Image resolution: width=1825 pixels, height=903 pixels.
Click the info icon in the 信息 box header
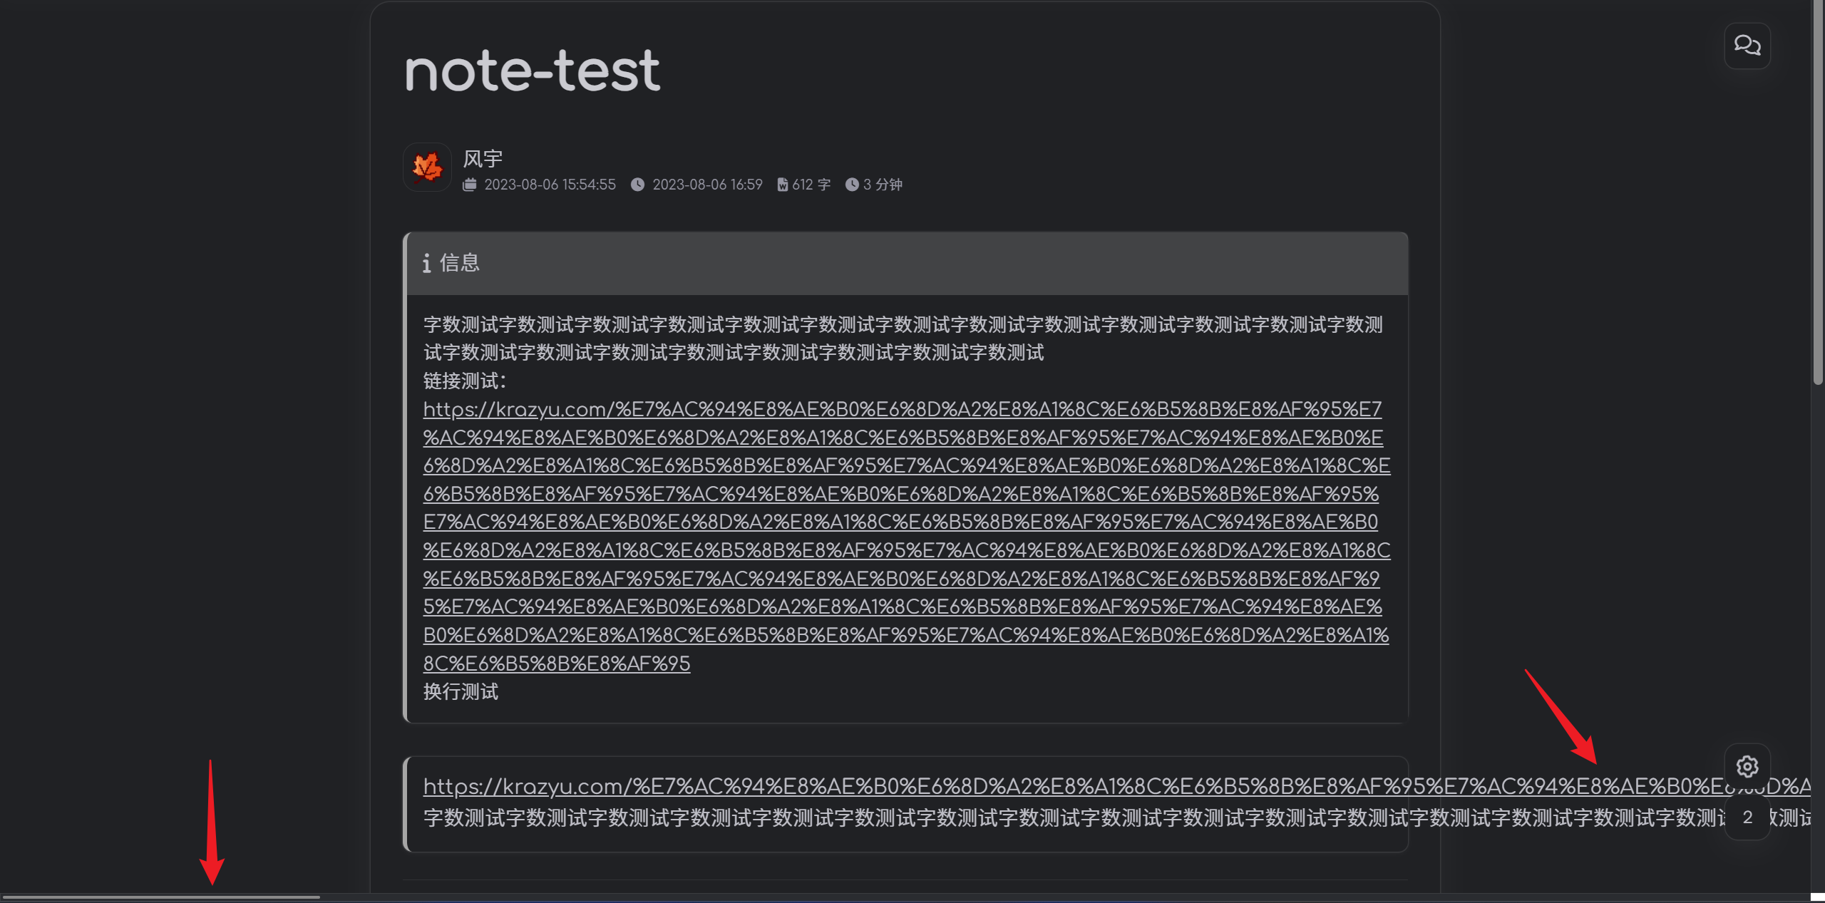tap(427, 264)
